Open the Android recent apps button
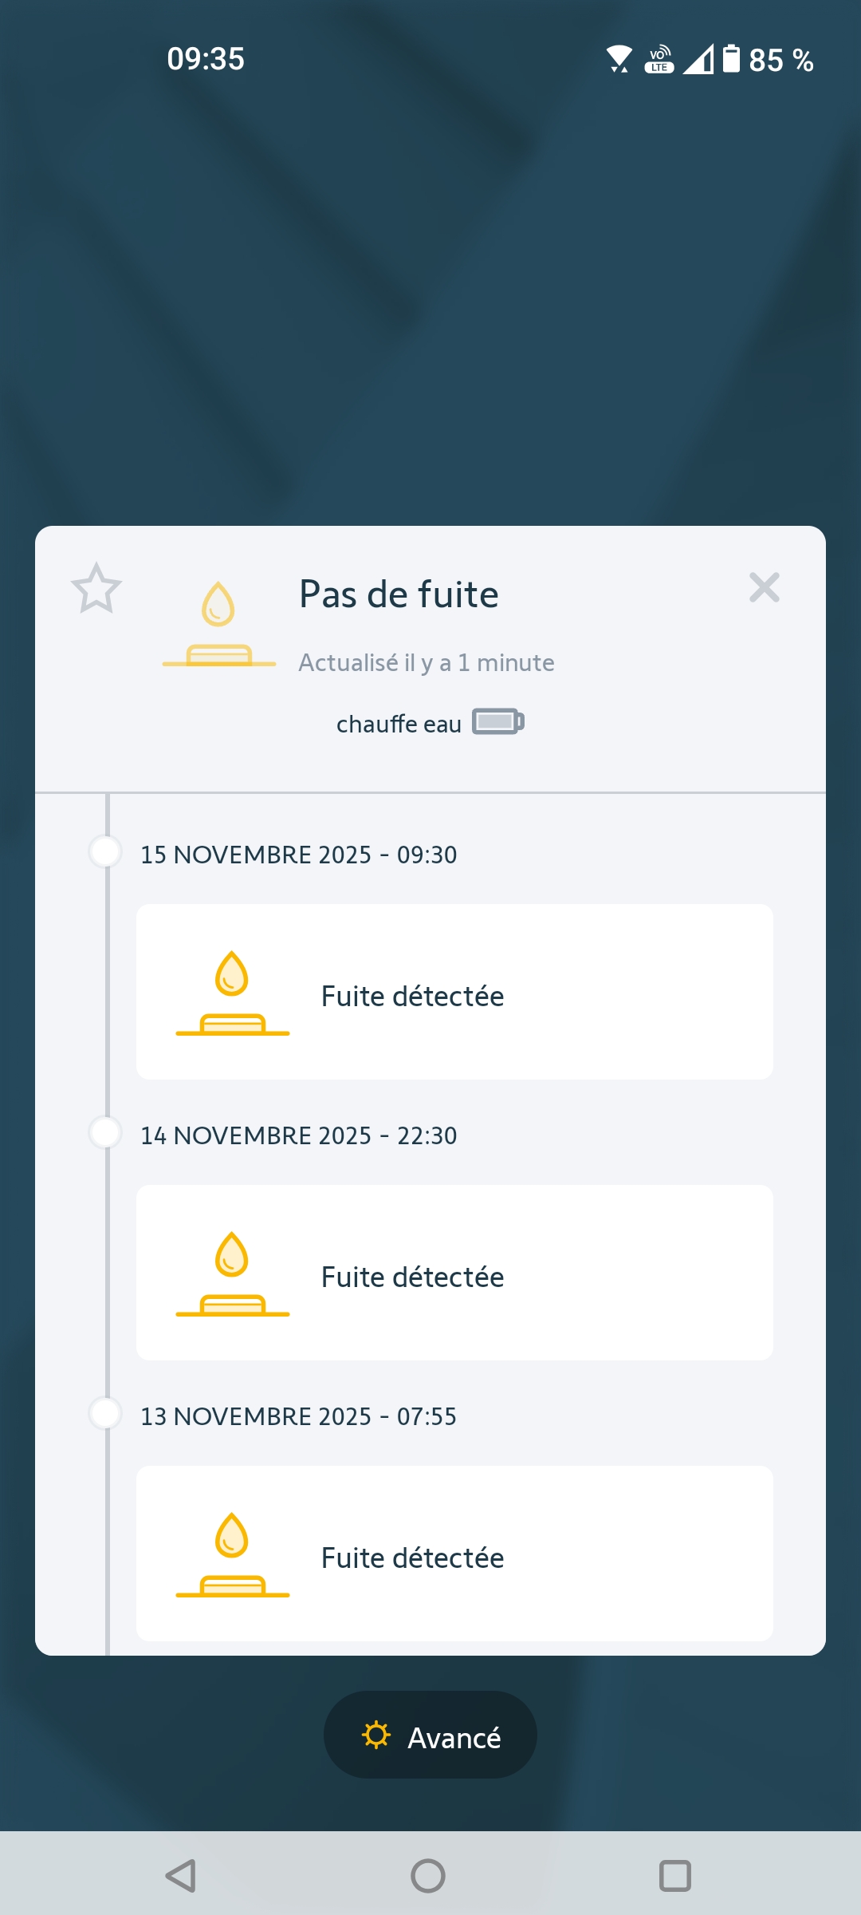The image size is (861, 1915). click(x=675, y=1876)
